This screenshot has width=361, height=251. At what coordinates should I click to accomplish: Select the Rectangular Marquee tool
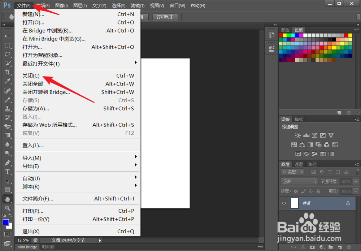7,46
